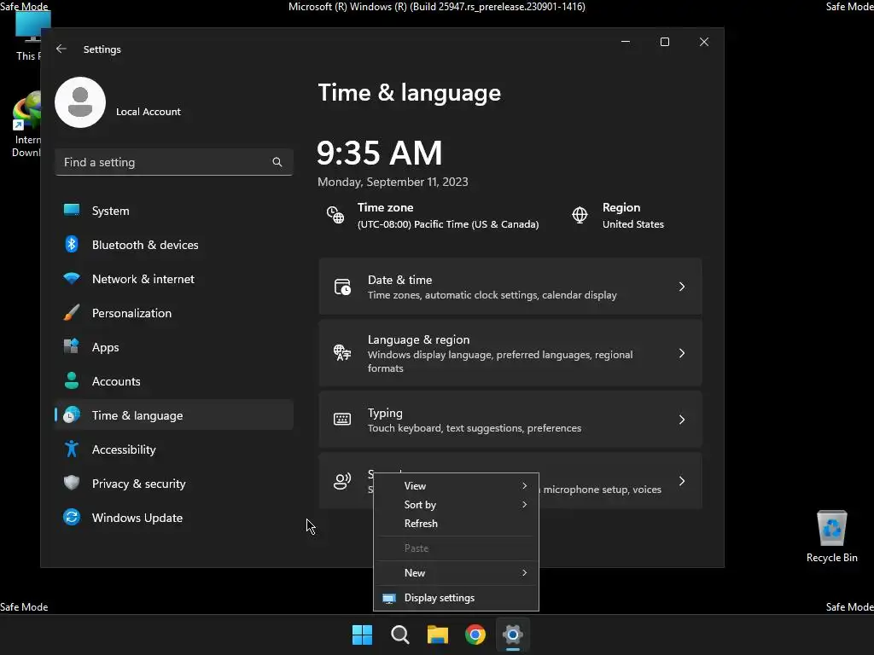874x655 pixels.
Task: Click the Accounts person icon
Action: pyautogui.click(x=72, y=380)
